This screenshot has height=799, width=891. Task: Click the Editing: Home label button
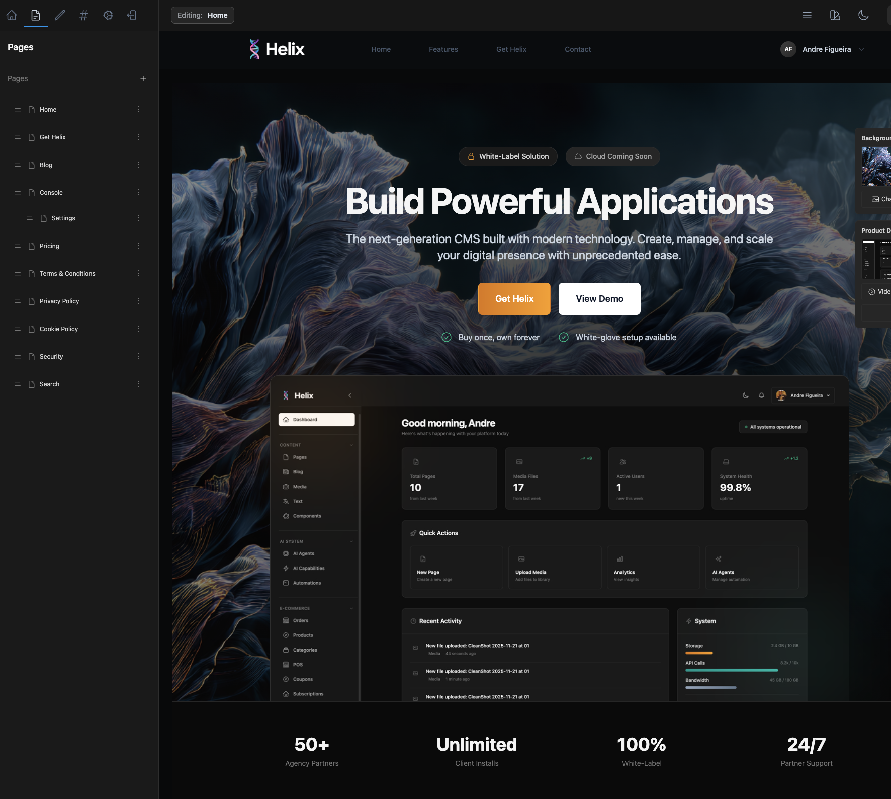click(203, 15)
